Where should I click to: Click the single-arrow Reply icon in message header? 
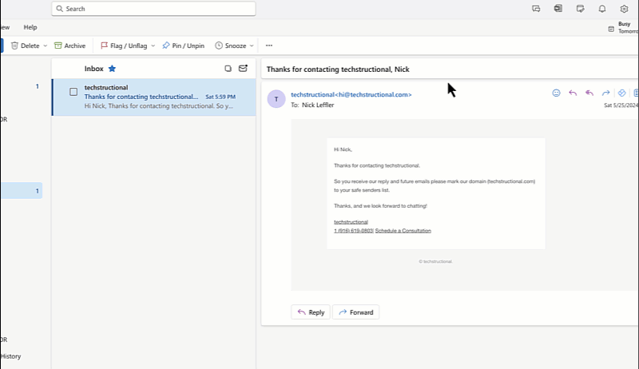[x=573, y=93]
